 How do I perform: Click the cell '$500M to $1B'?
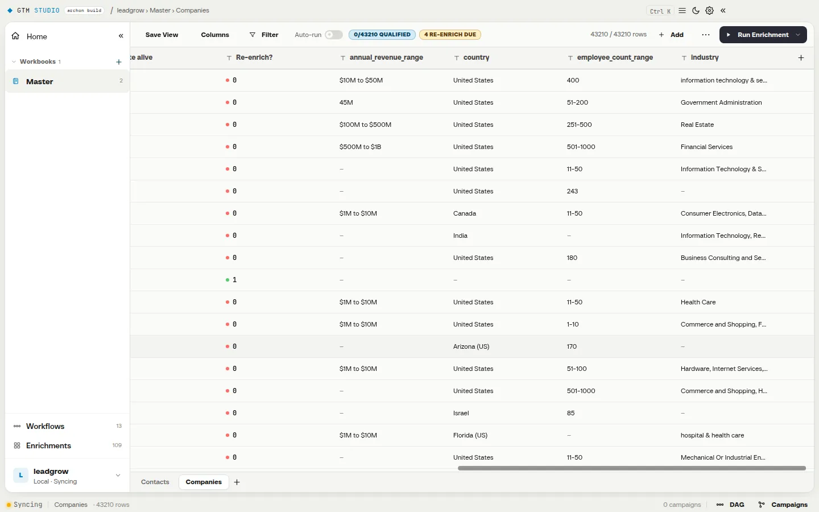pos(360,147)
